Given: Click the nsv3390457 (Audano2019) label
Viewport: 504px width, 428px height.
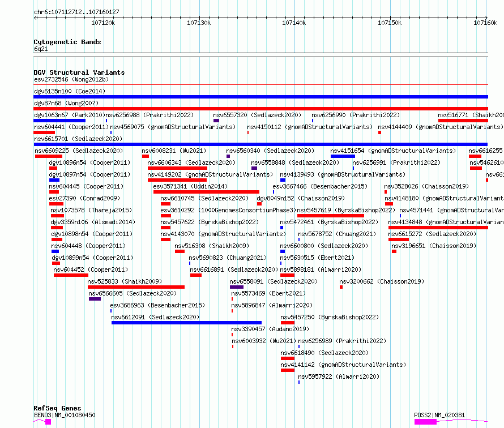Looking at the screenshot, I should 270,329.
